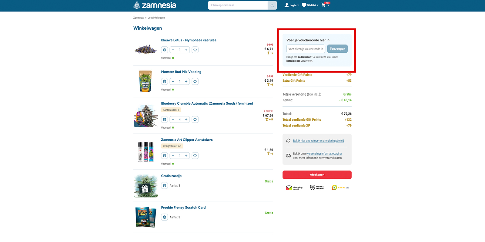
Task: Heart the Blauwe Lotus product
Action: coord(195,50)
